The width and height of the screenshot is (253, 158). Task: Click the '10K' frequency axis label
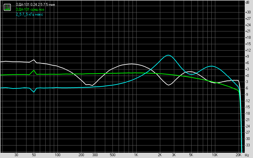[x=215, y=155]
